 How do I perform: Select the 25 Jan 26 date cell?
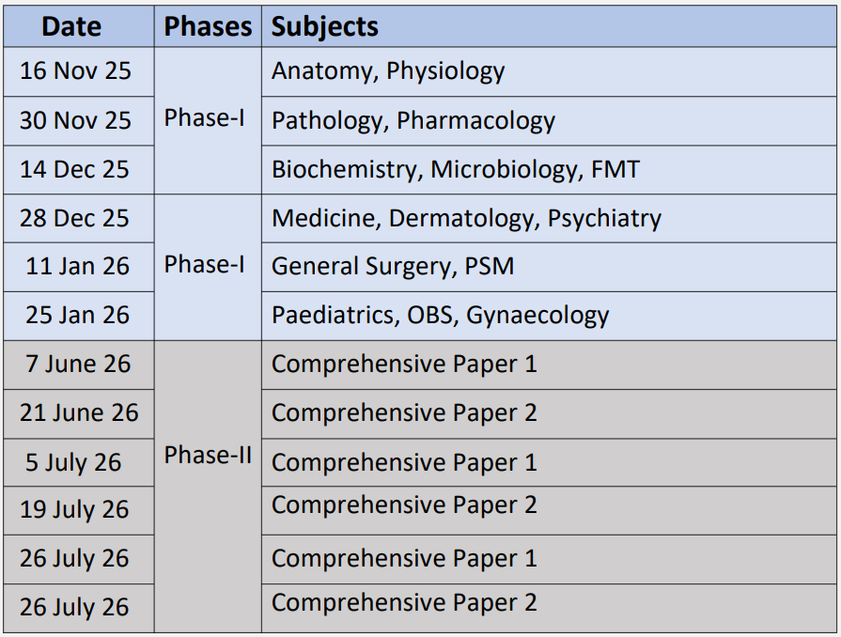pos(77,315)
